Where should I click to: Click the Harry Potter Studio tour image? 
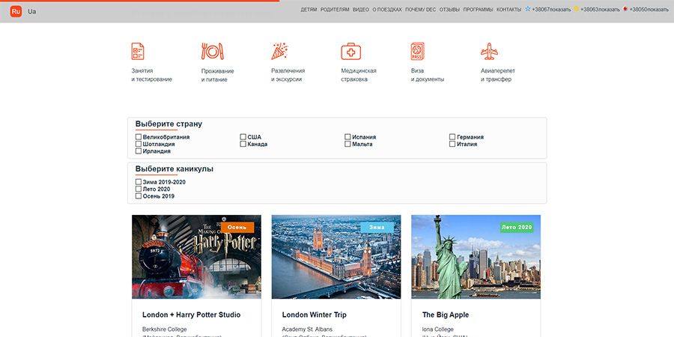click(x=196, y=257)
